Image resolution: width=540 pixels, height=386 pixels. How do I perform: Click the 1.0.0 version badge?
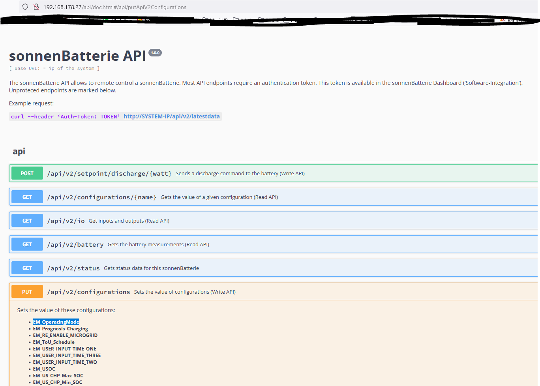pos(155,52)
